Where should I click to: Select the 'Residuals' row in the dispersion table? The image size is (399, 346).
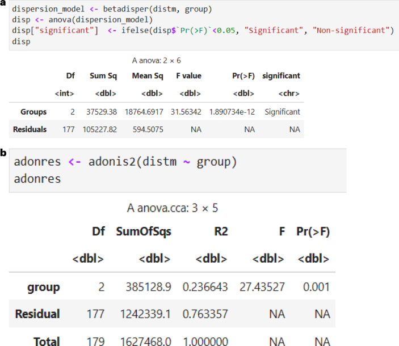pos(30,129)
